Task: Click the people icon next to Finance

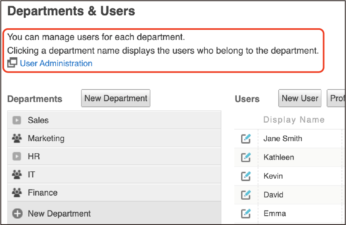Action: pyautogui.click(x=17, y=193)
